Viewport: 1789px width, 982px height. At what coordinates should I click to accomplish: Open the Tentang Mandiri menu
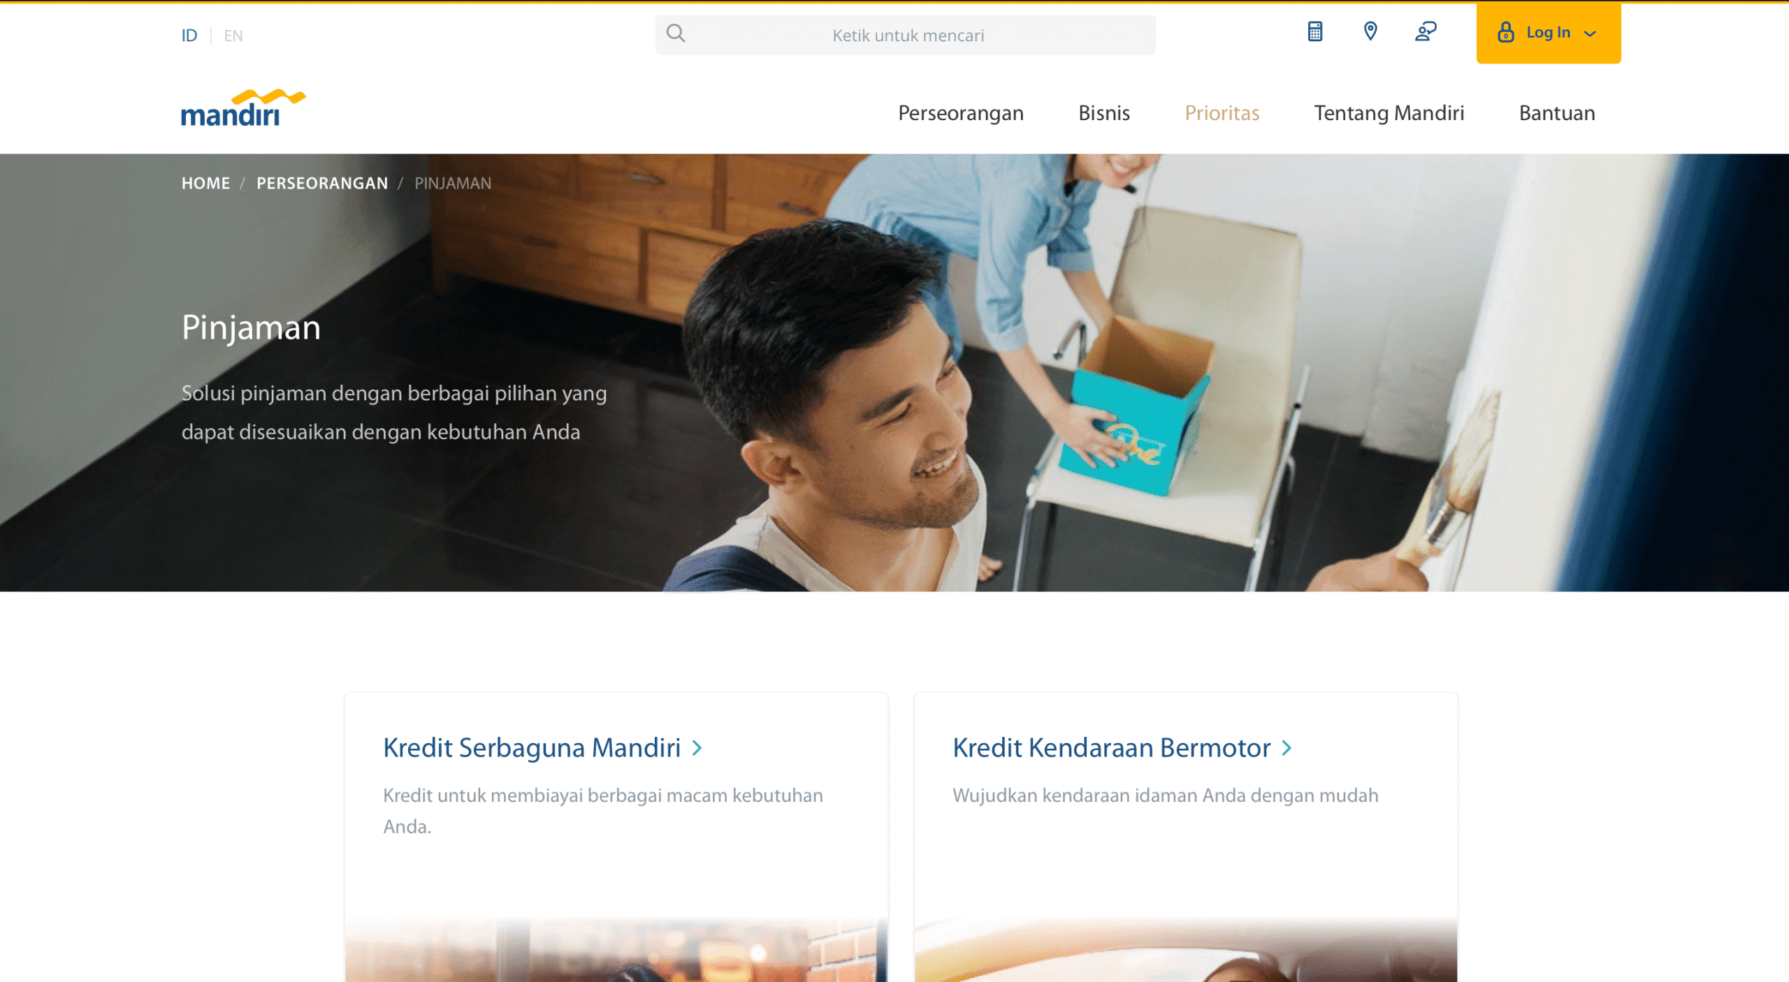1389,113
